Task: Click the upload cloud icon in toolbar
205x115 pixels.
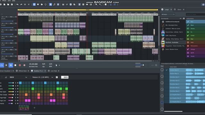Action: click(45, 4)
